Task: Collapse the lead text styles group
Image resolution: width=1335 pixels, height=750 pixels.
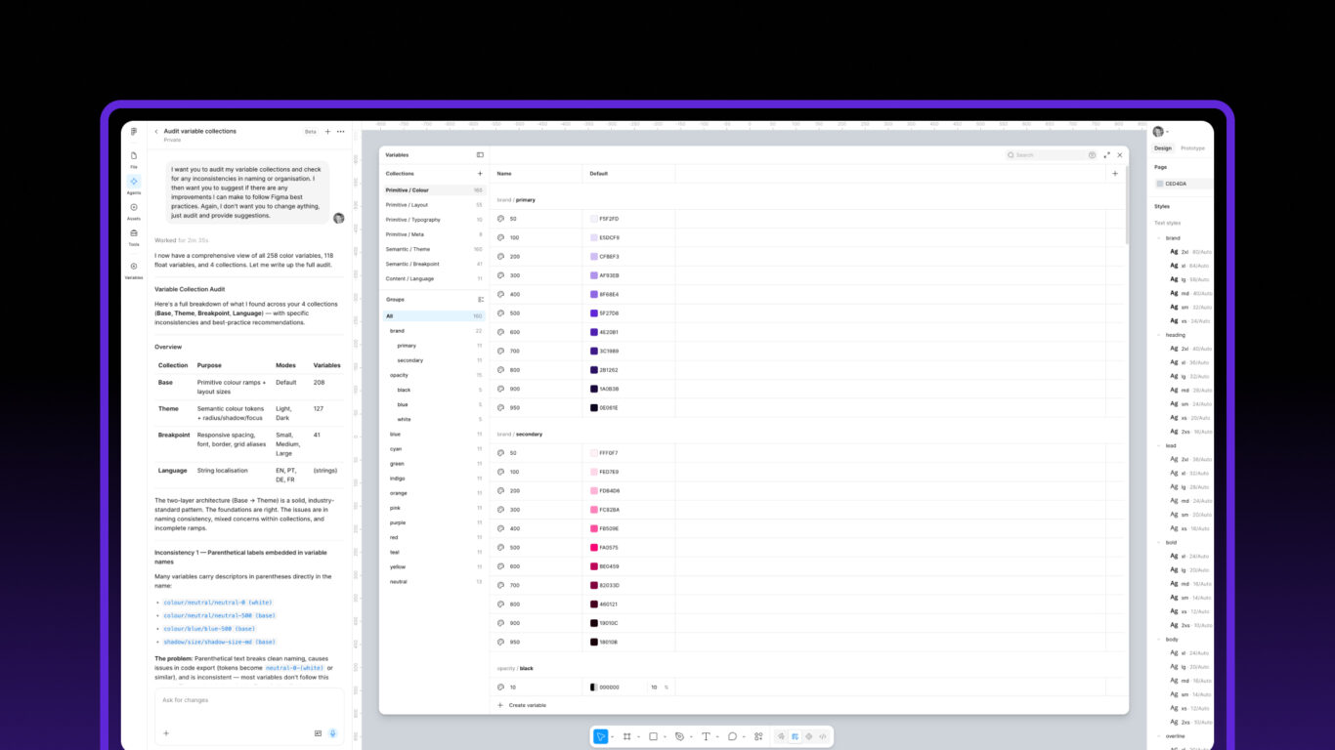Action: (x=1159, y=445)
